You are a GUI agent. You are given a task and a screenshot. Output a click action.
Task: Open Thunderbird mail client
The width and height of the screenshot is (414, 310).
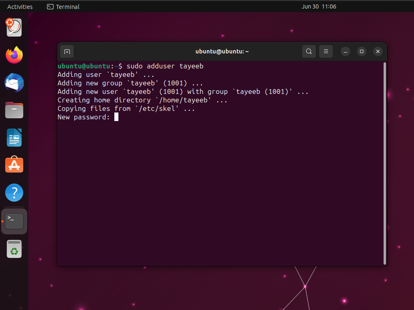pyautogui.click(x=14, y=83)
